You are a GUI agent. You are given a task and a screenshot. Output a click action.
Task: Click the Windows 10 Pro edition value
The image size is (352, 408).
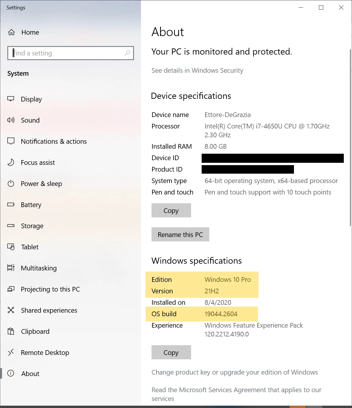click(228, 280)
